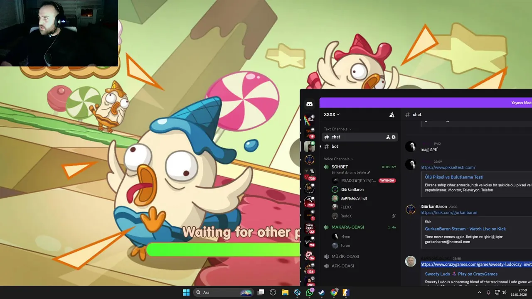532x299 pixels.
Task: Open kick.com/gurkanbaron link
Action: point(449,213)
